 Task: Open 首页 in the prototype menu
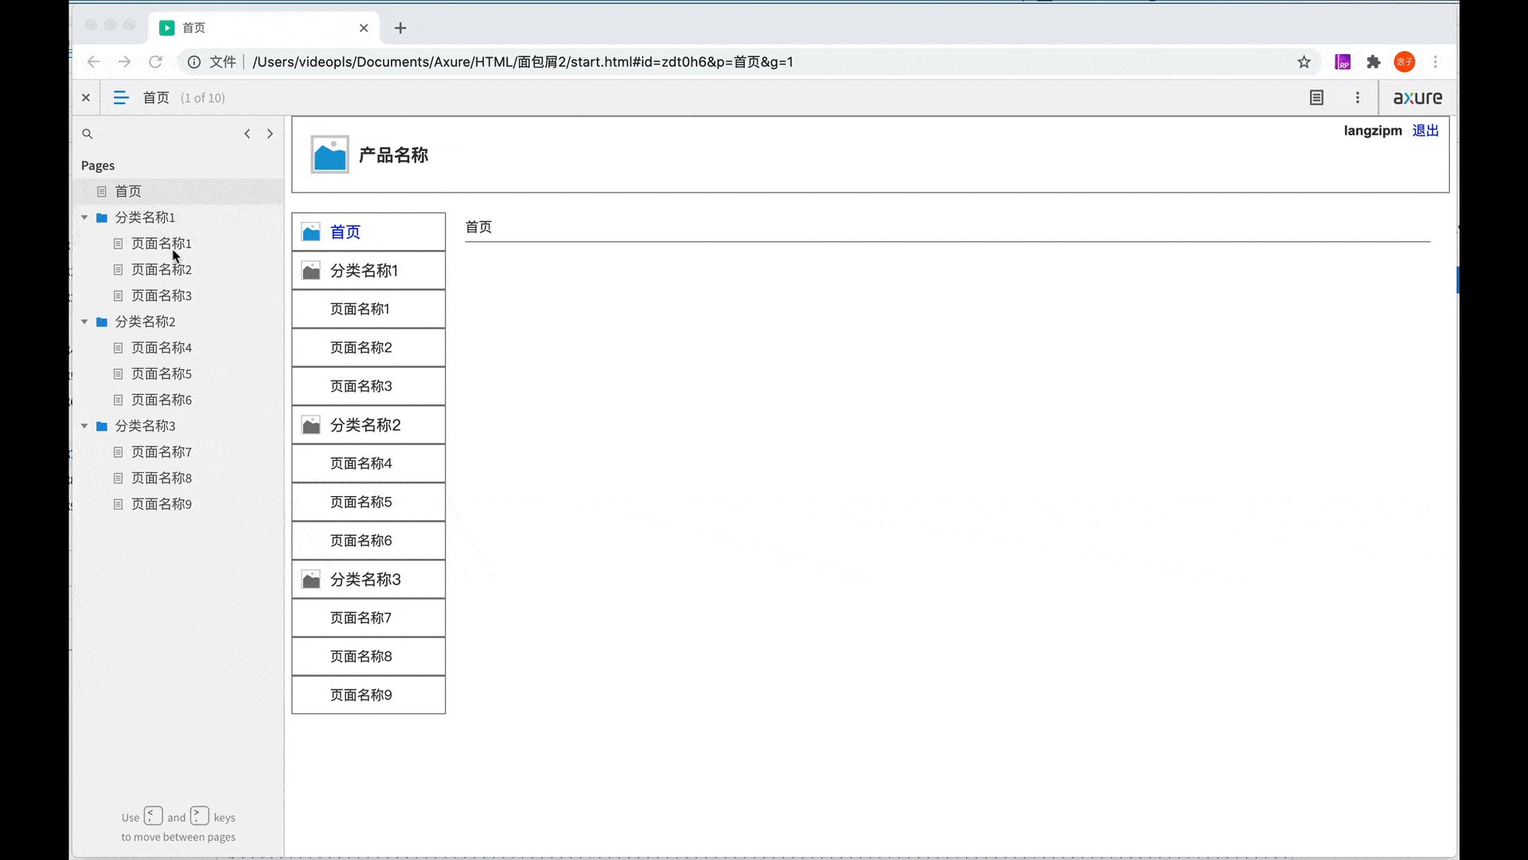pyautogui.click(x=345, y=232)
